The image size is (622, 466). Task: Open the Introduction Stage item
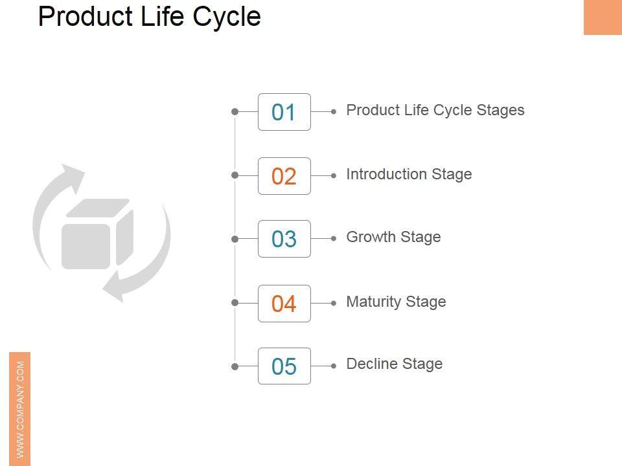point(409,174)
